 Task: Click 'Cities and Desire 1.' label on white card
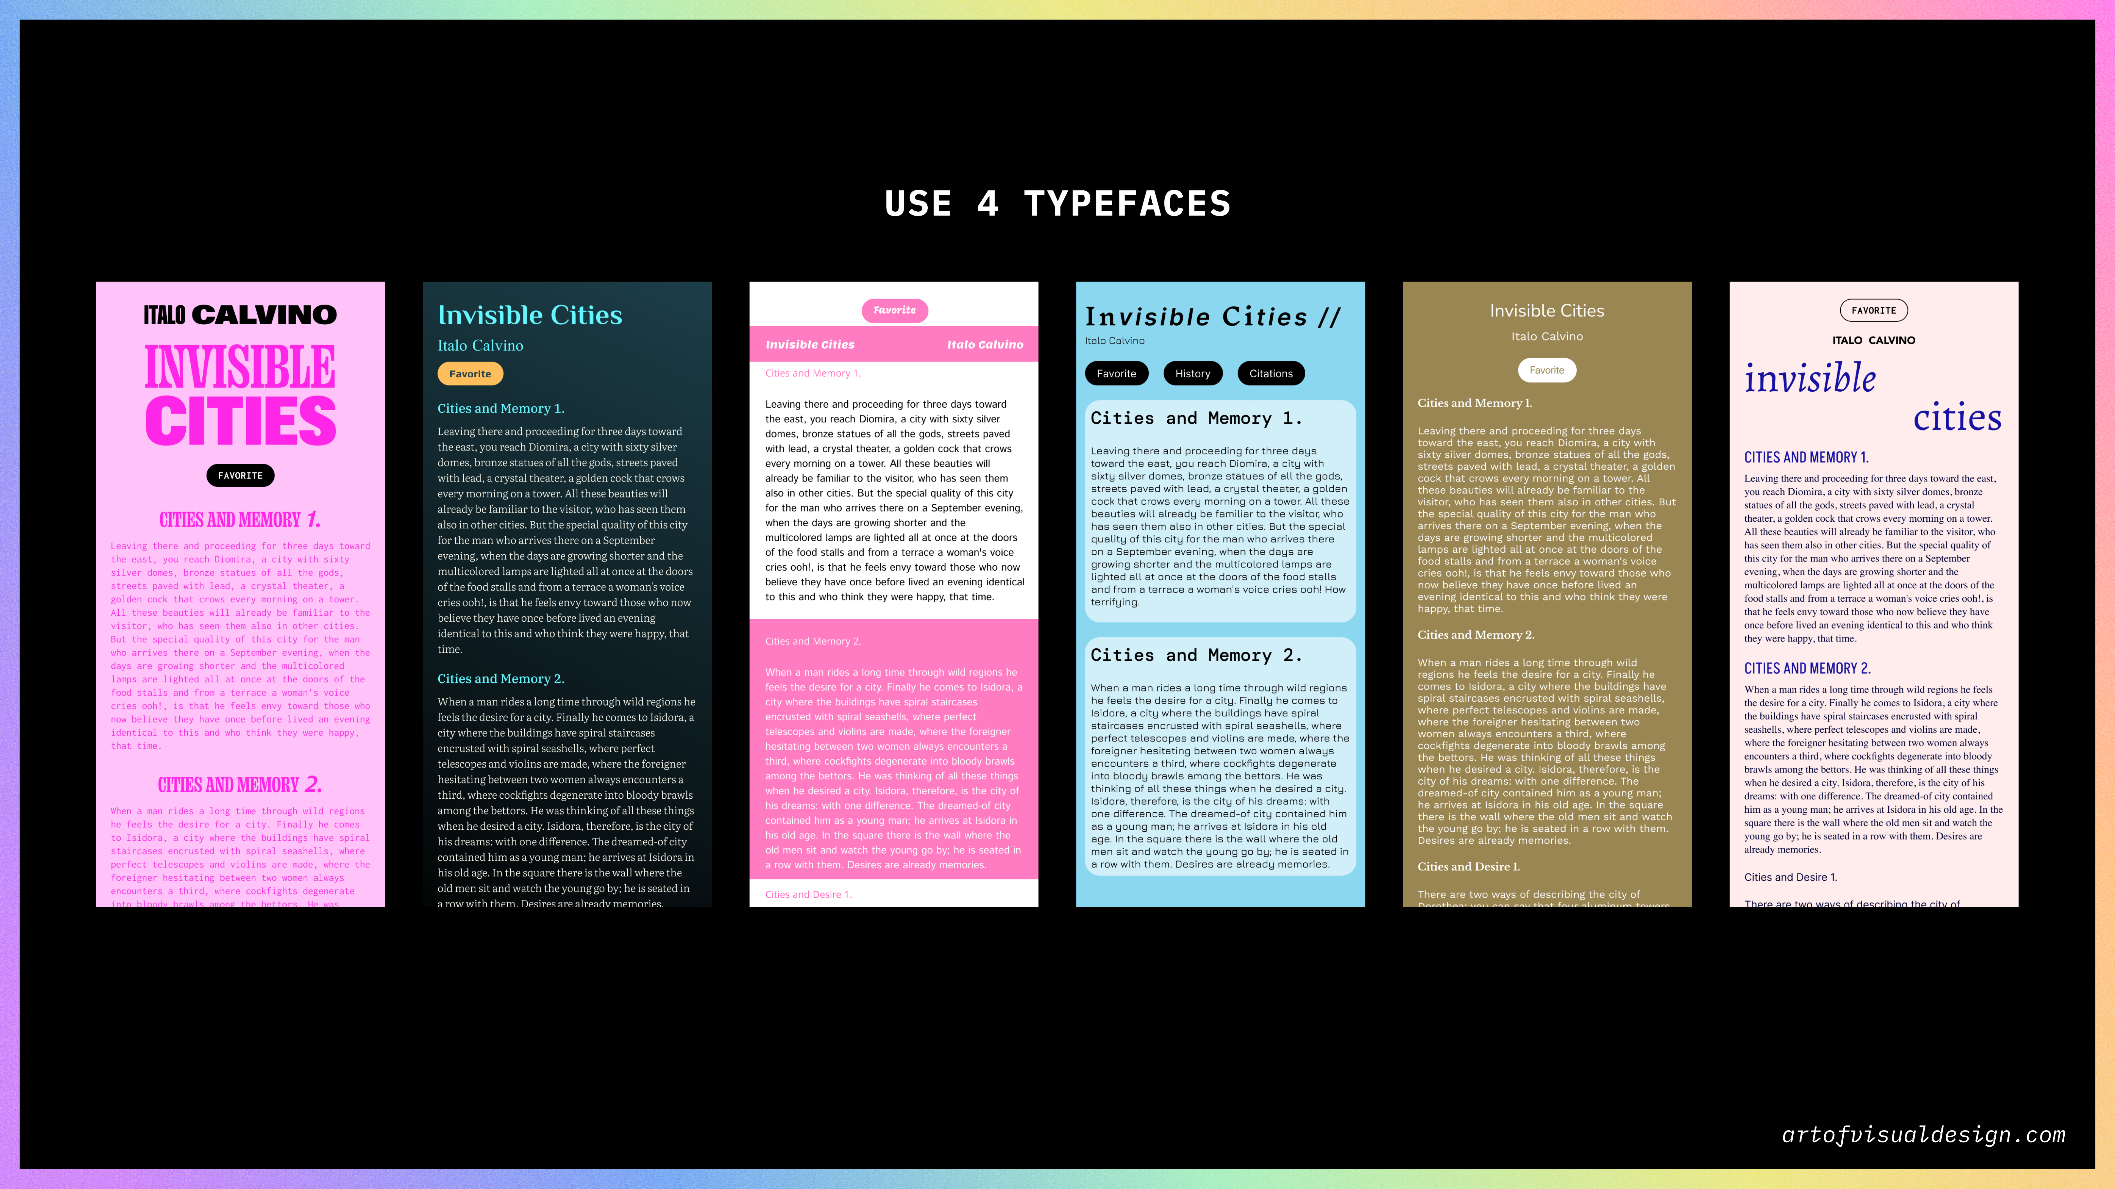(809, 894)
